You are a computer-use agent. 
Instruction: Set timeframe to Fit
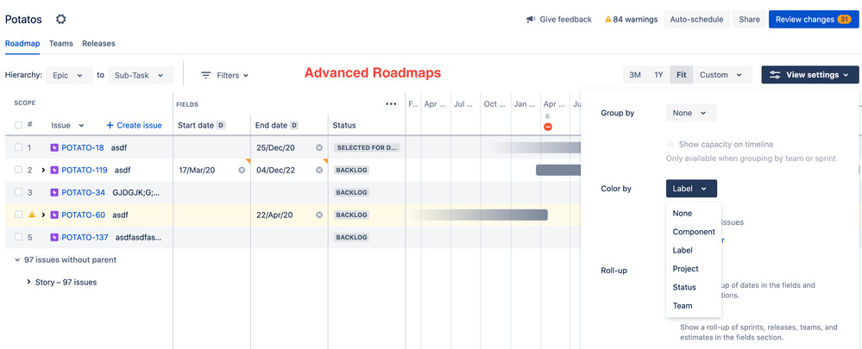point(682,75)
